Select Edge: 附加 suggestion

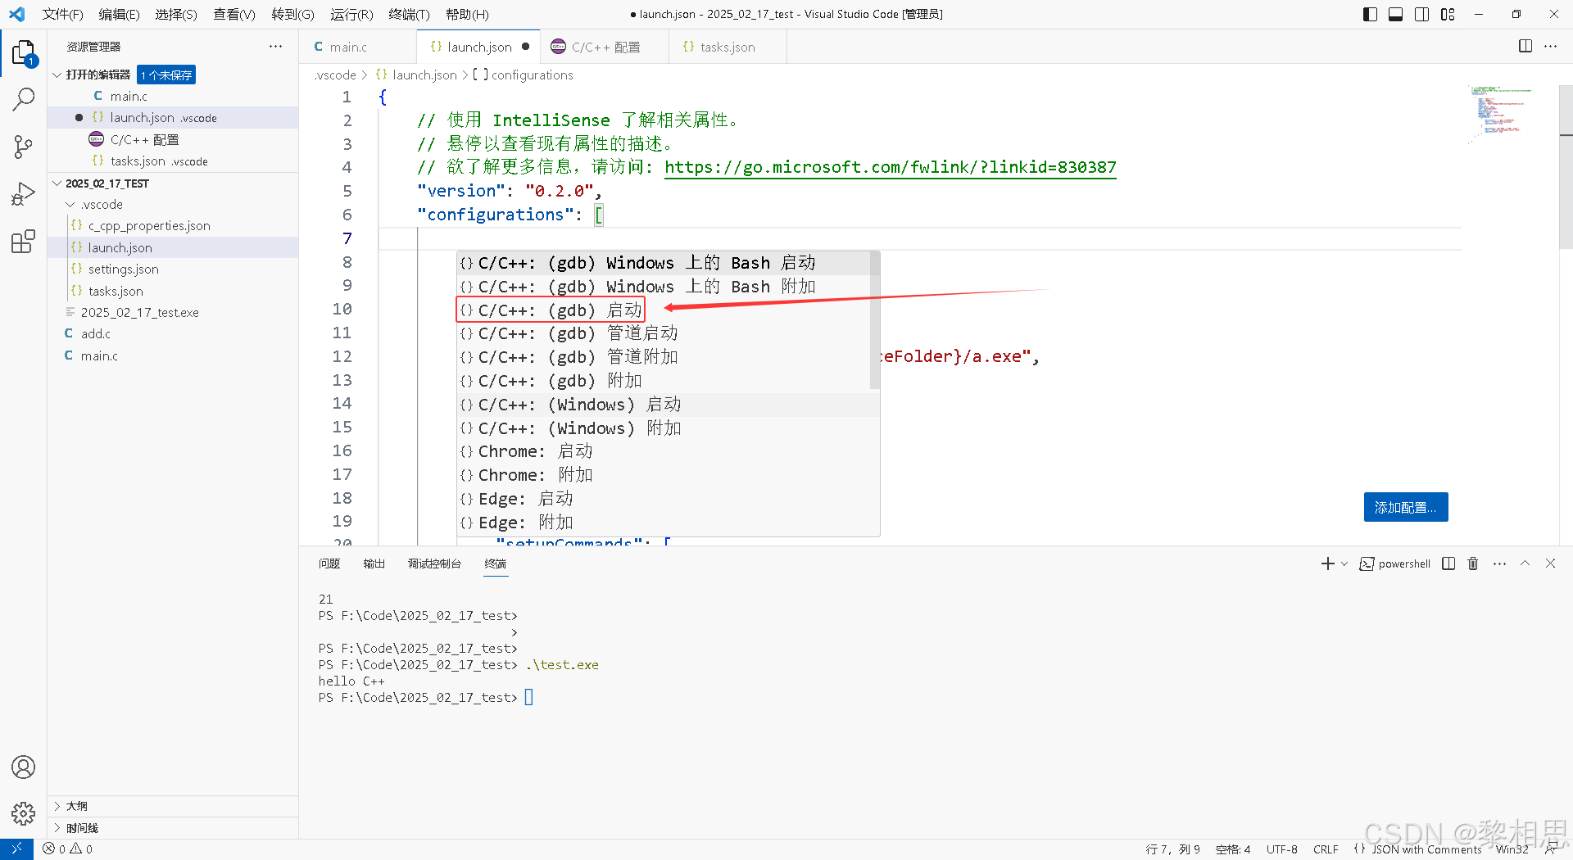pyautogui.click(x=668, y=523)
